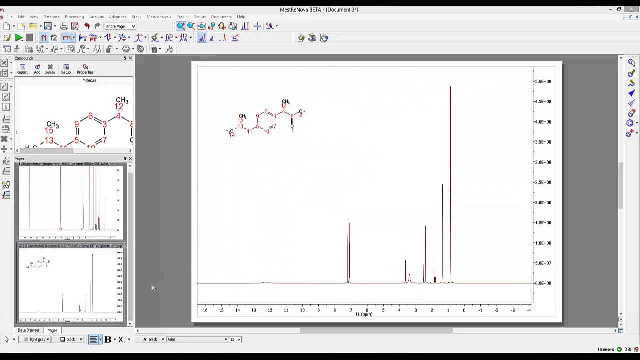Image resolution: width=640 pixels, height=360 pixels.
Task: Run the green play script button
Action: point(19,38)
